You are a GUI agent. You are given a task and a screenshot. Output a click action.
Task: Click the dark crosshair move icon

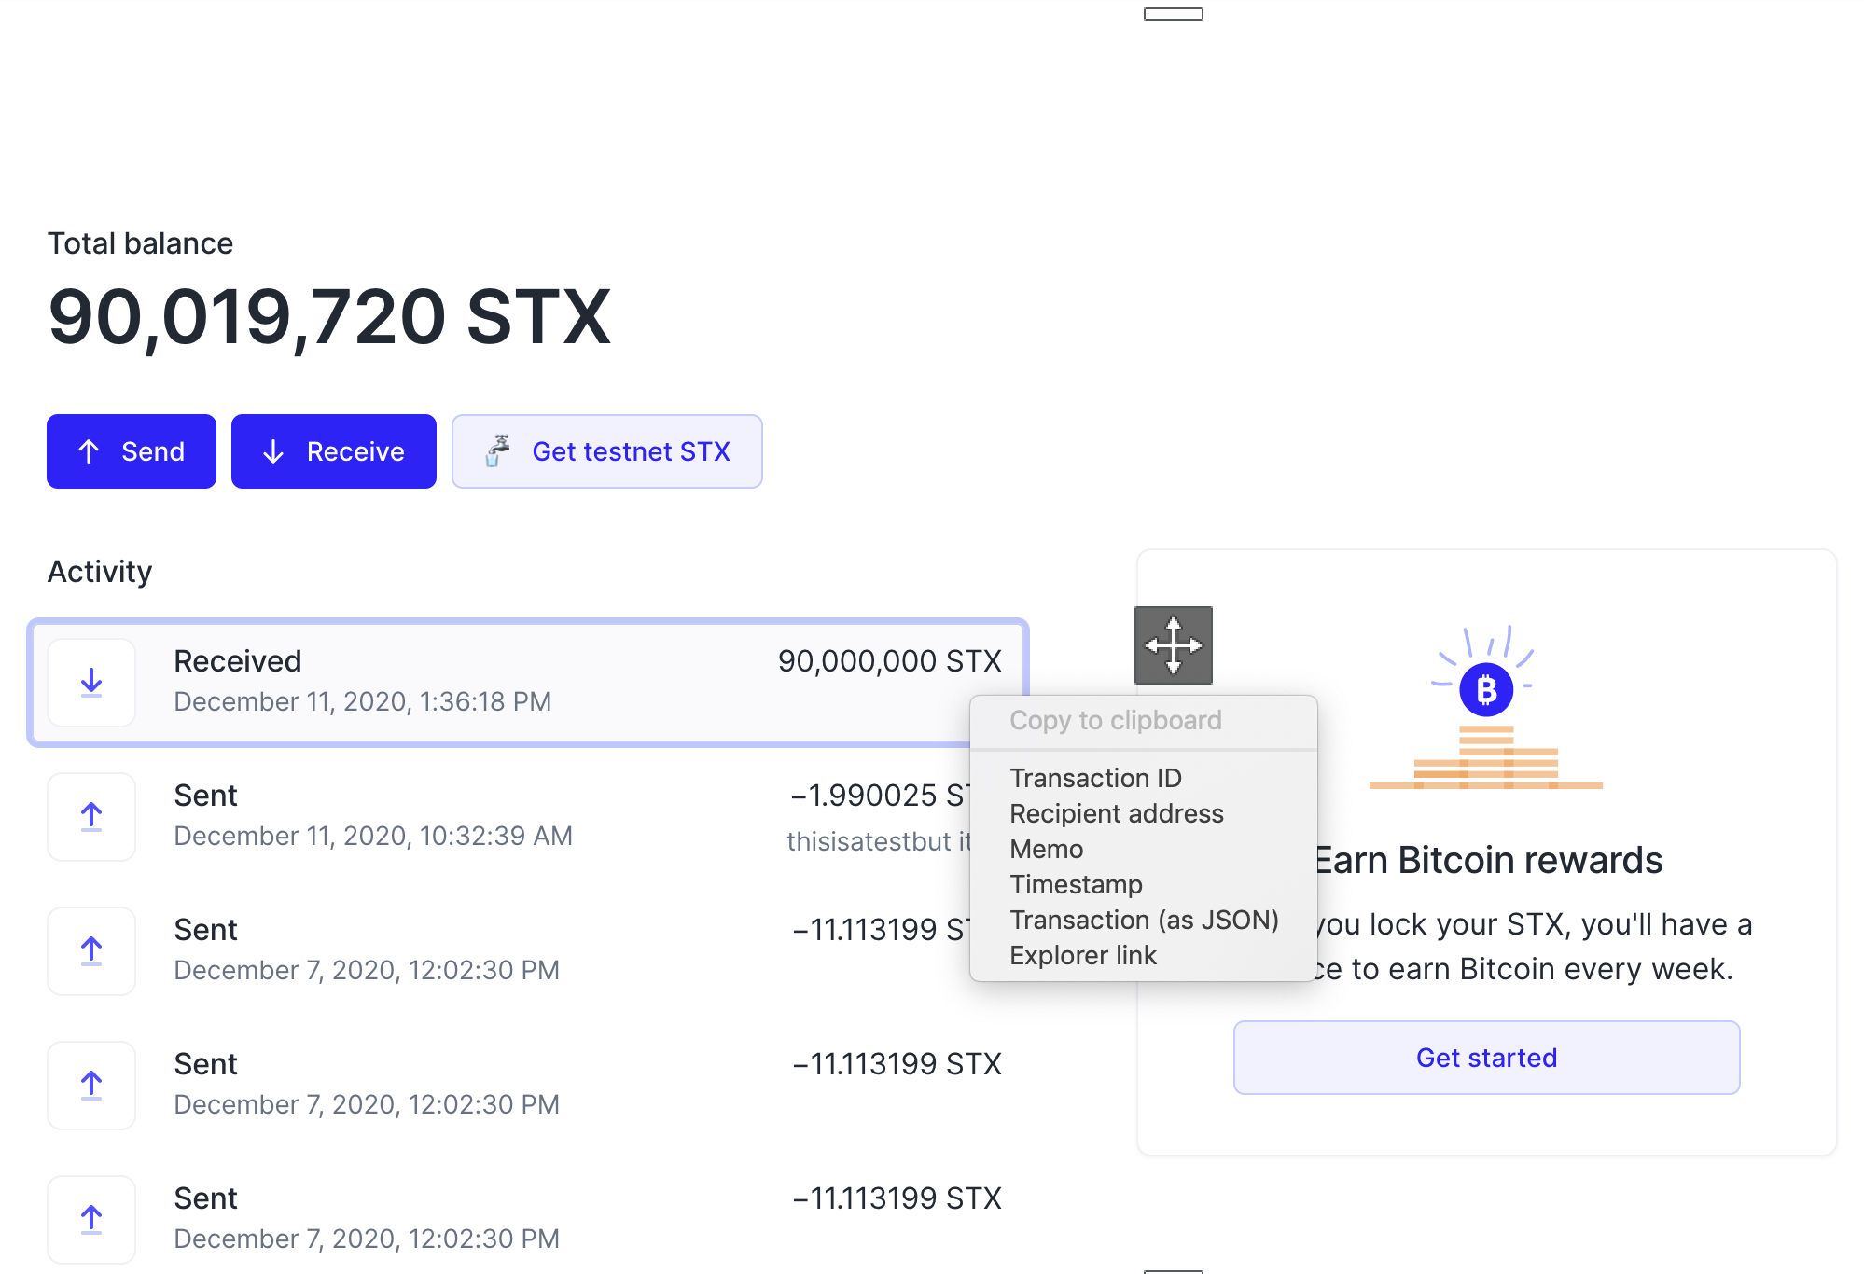[1174, 644]
